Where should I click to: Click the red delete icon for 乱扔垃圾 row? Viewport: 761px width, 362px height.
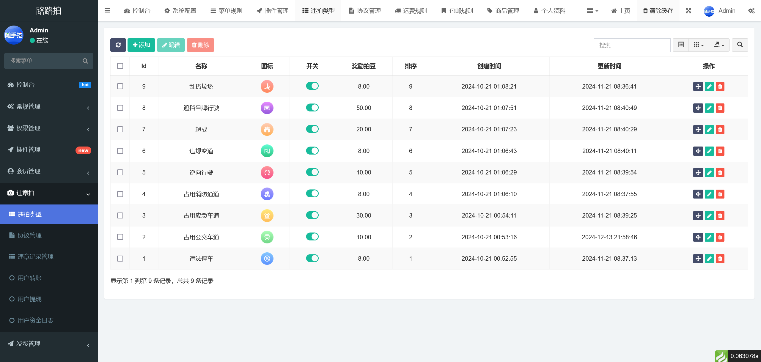(720, 86)
